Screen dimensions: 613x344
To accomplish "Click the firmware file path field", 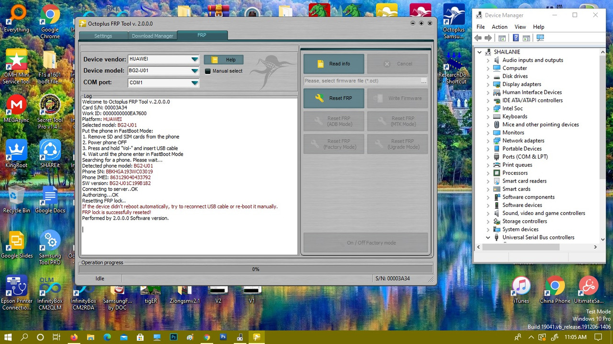I will (362, 81).
